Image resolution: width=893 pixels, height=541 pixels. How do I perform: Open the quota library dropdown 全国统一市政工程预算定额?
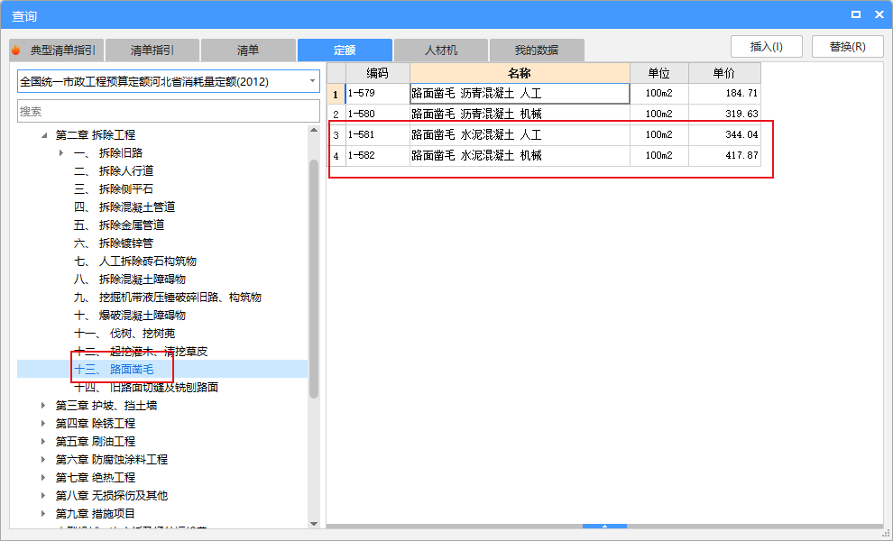[x=169, y=81]
